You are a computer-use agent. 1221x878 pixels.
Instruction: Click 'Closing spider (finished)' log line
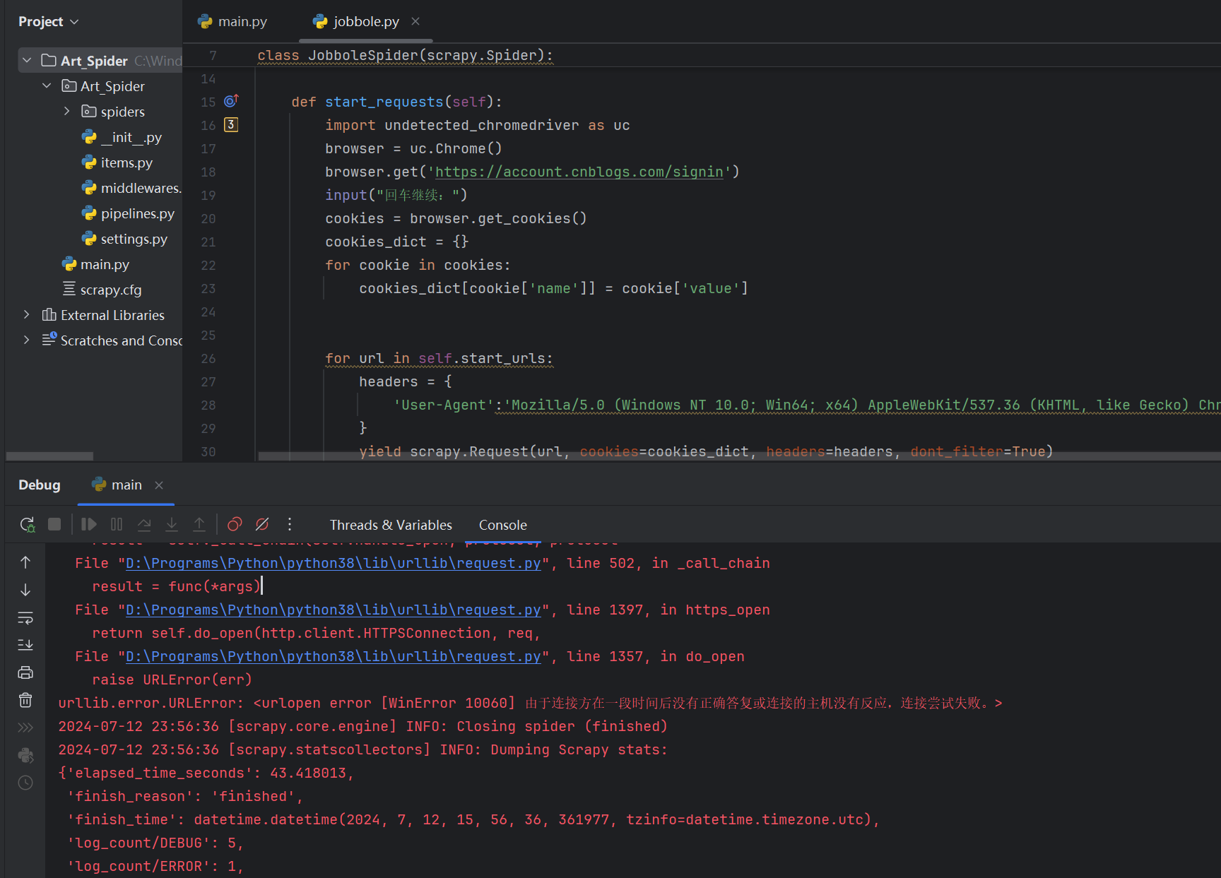click(x=362, y=726)
